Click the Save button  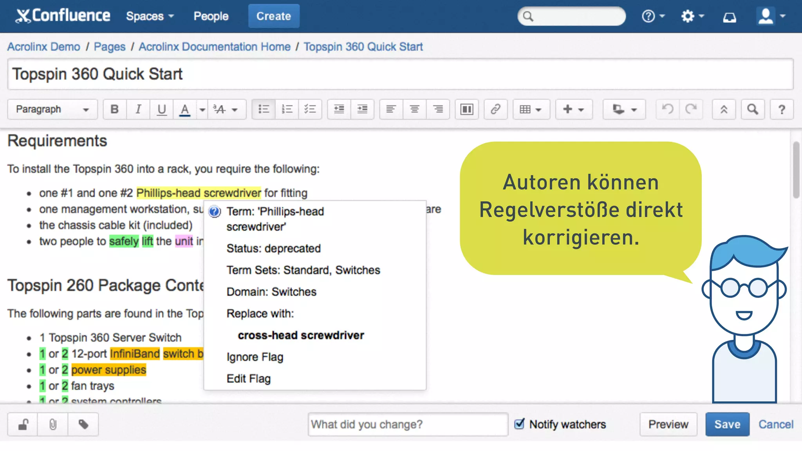727,424
